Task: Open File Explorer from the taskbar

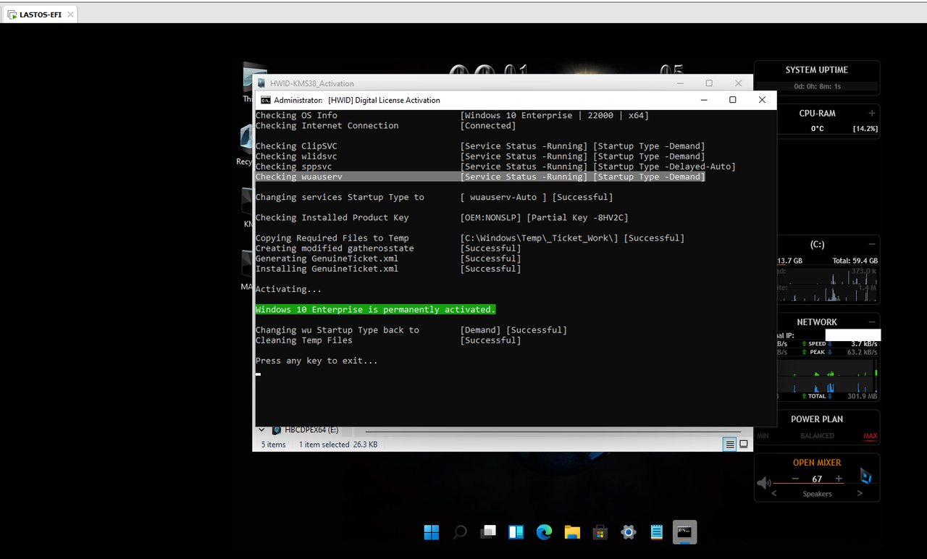Action: click(x=572, y=533)
